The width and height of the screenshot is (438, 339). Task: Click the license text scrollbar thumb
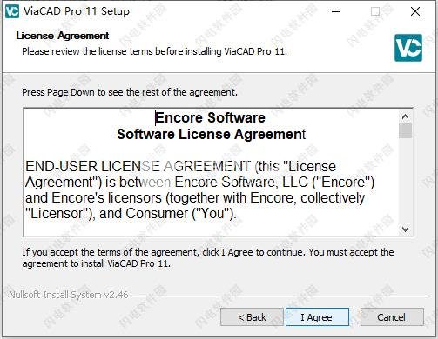[x=405, y=131]
